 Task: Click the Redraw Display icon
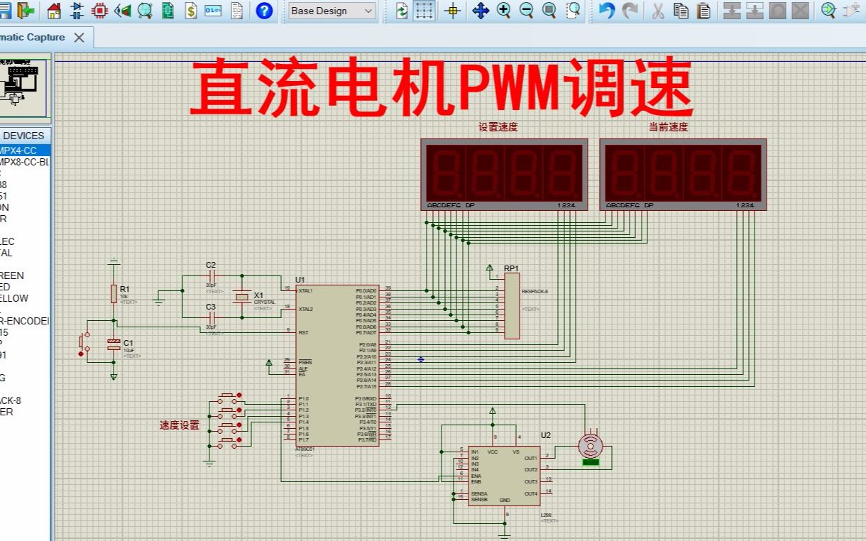402,11
